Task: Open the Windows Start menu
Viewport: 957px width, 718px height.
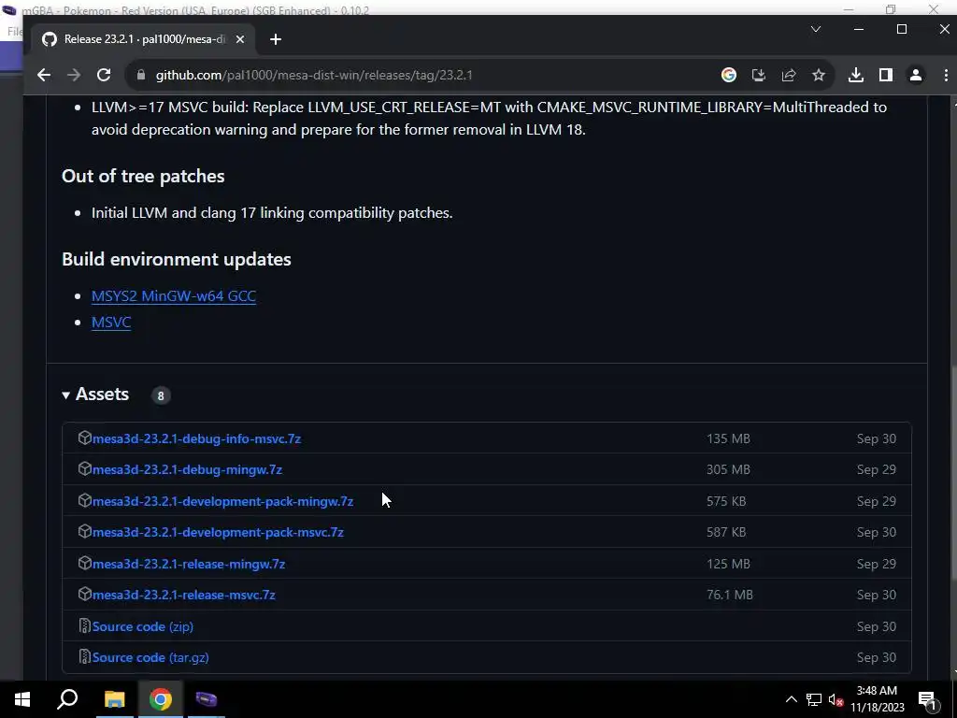Action: click(22, 699)
